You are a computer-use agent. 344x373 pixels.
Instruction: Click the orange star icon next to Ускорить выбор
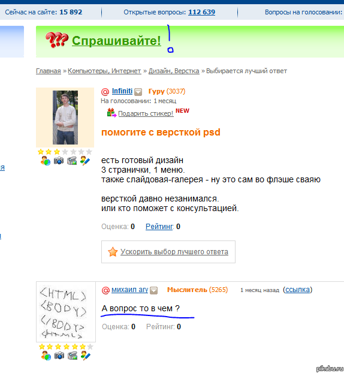113,252
